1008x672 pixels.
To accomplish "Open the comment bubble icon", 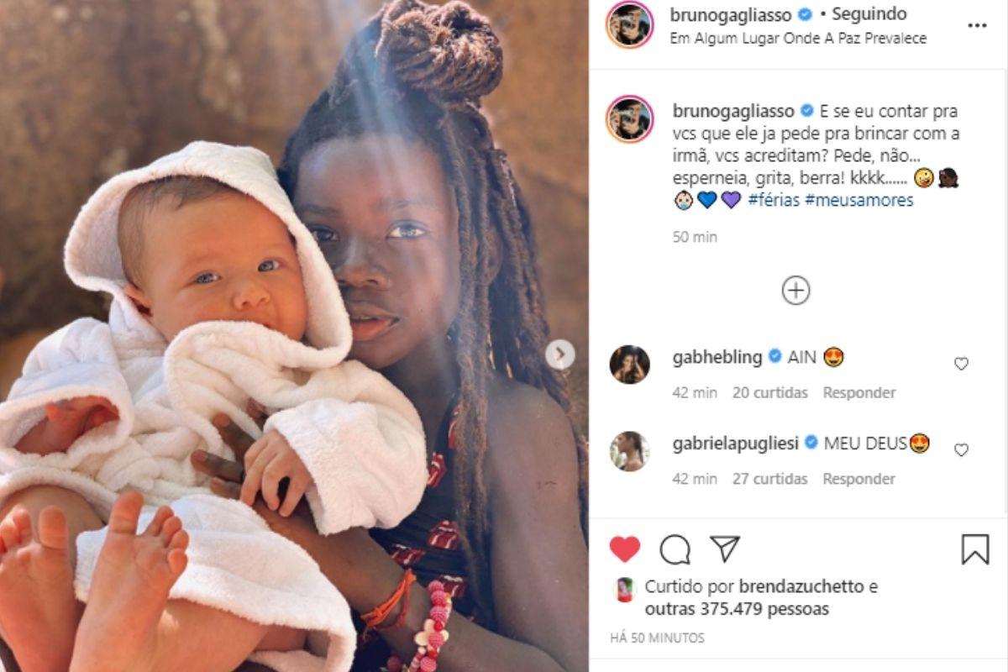I will 675,549.
